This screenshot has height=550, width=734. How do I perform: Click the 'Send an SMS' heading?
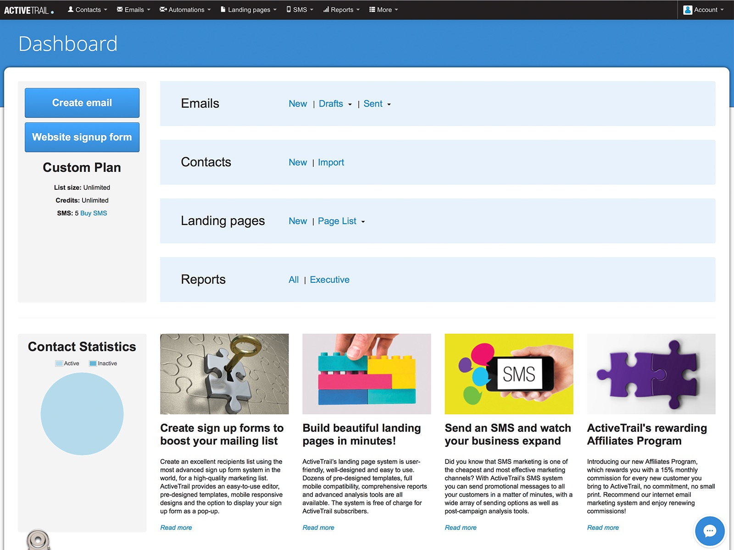click(x=508, y=434)
